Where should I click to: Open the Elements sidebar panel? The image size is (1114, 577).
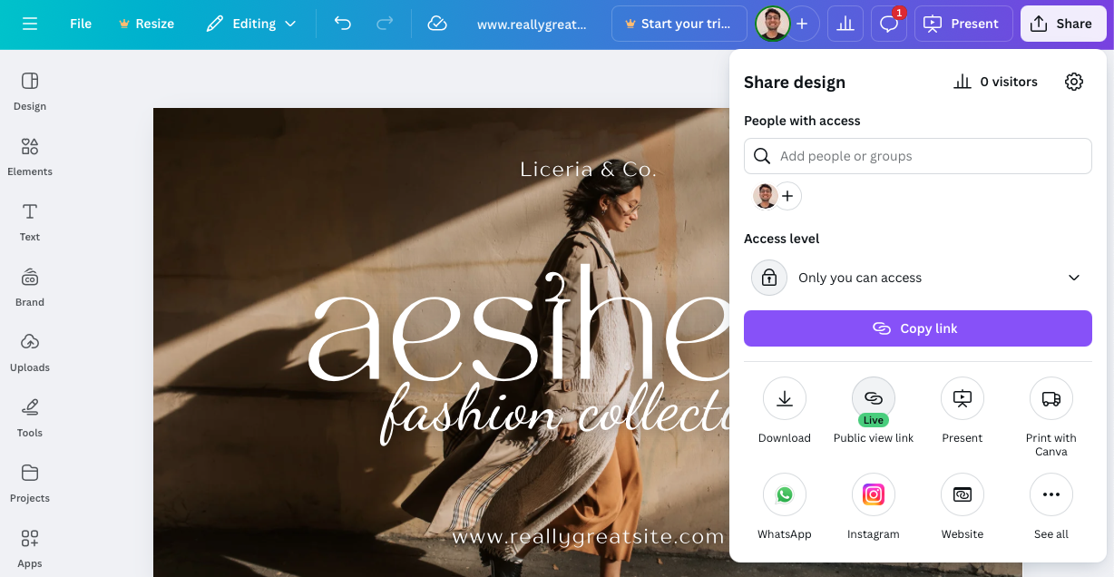[x=30, y=156]
